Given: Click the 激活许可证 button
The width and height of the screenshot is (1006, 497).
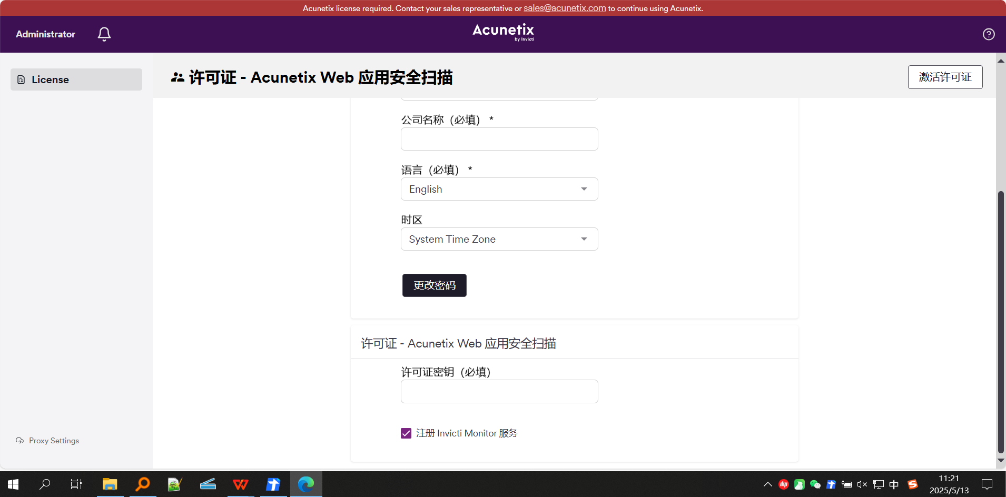Looking at the screenshot, I should tap(945, 77).
